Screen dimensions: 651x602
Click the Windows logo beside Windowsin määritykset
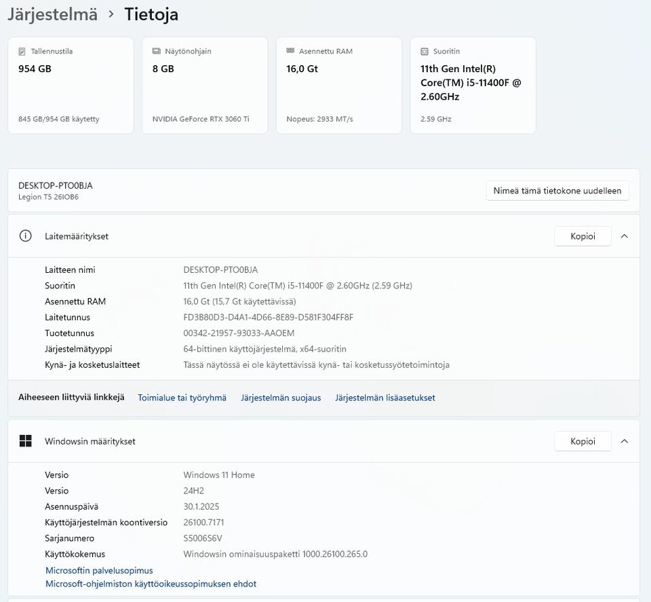click(x=26, y=441)
